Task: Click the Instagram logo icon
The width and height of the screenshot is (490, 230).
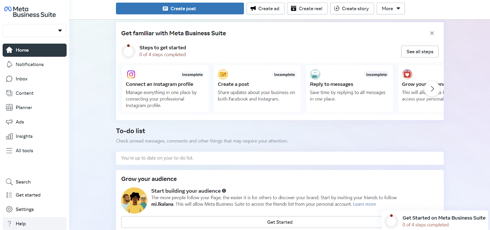Action: [x=131, y=74]
